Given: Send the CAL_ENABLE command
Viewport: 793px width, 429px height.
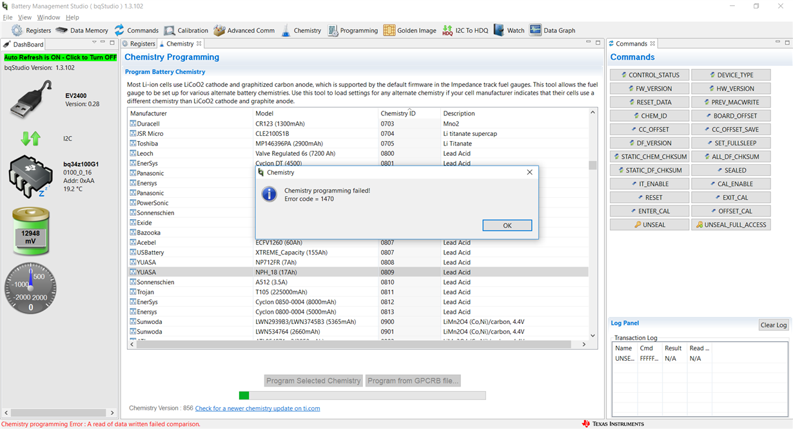Looking at the screenshot, I should (x=730, y=184).
